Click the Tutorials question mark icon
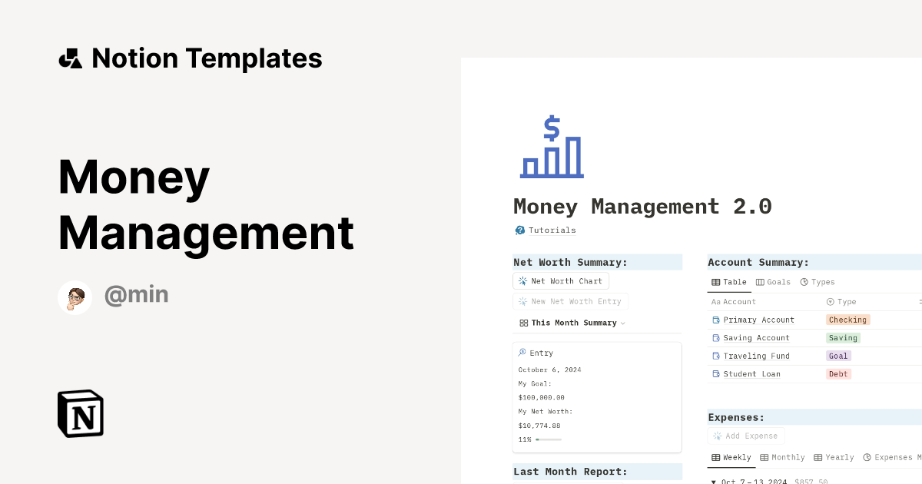The image size is (922, 484). tap(520, 230)
